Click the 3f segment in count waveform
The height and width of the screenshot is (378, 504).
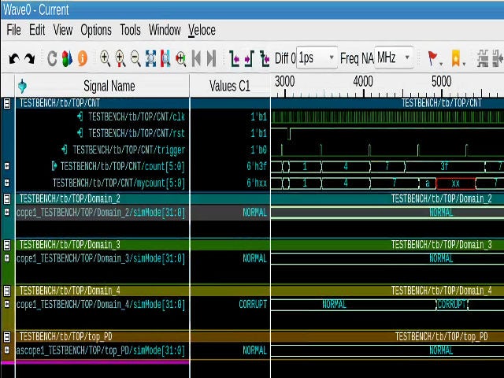444,166
